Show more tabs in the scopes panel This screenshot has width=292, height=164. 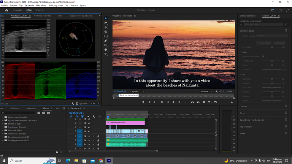tap(100, 16)
